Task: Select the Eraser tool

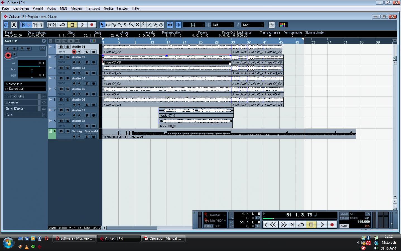Action: [126, 25]
